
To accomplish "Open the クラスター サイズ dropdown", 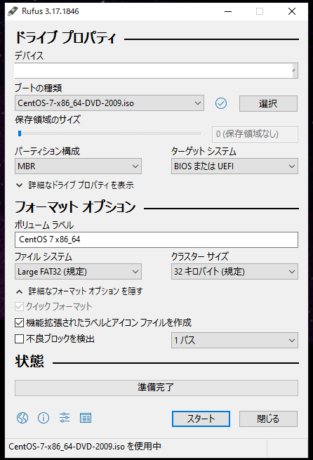I will point(234,271).
